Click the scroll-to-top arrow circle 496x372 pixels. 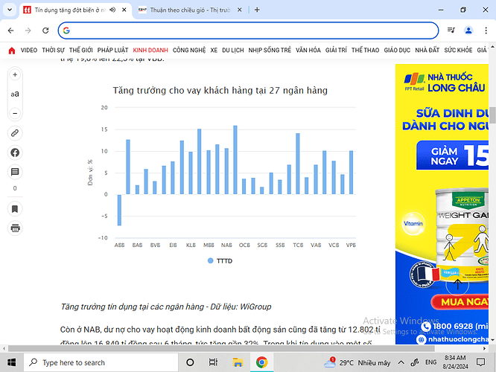(x=457, y=284)
